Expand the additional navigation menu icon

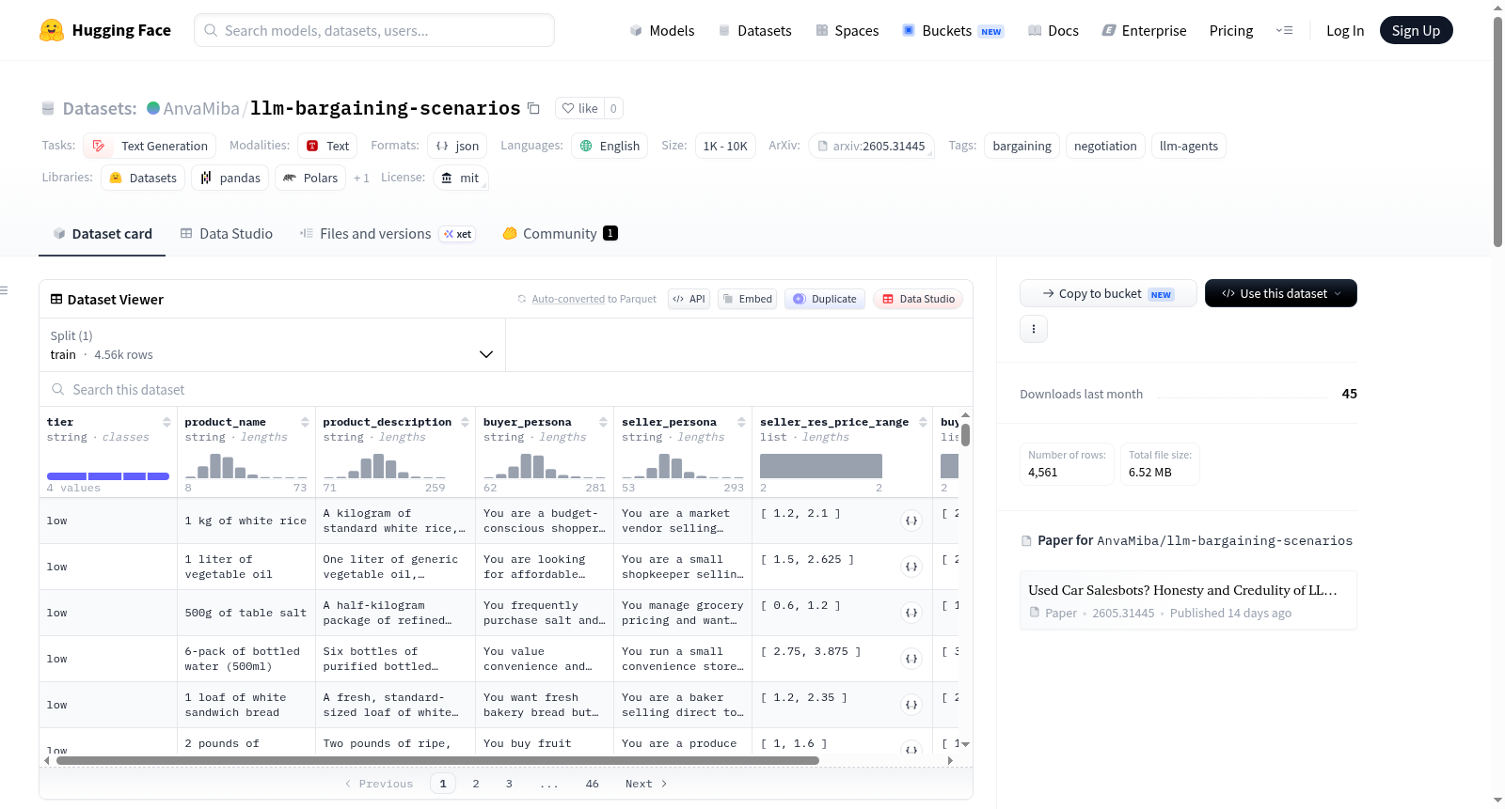(x=1284, y=30)
